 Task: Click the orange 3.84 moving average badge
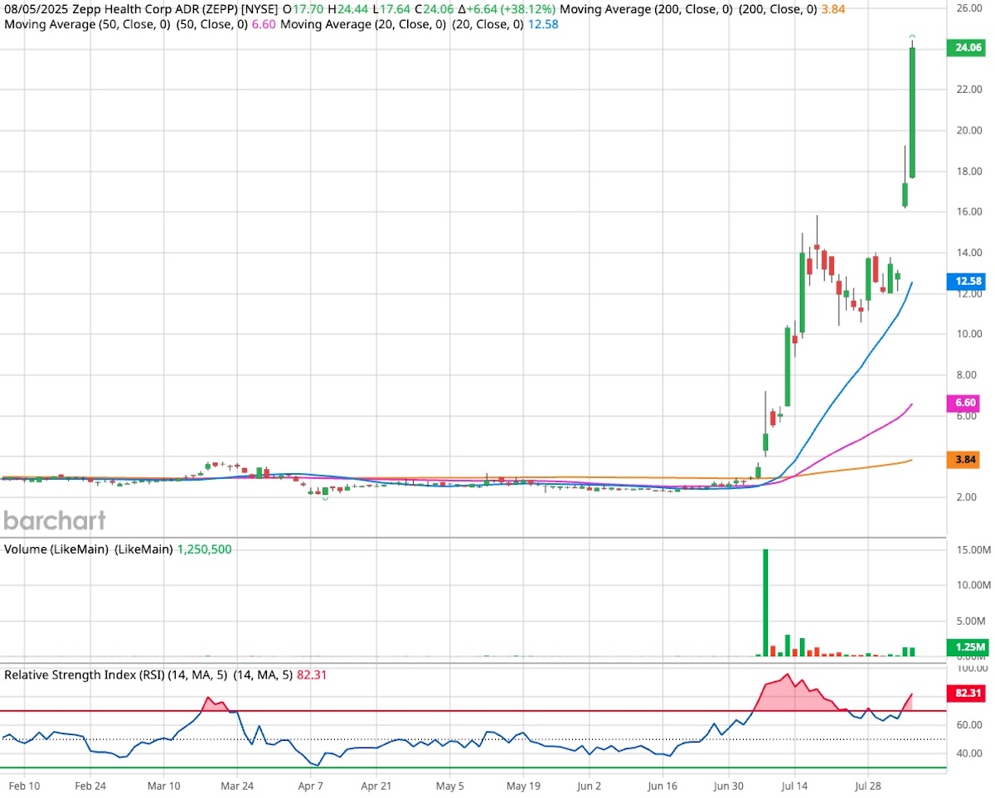[x=964, y=457]
